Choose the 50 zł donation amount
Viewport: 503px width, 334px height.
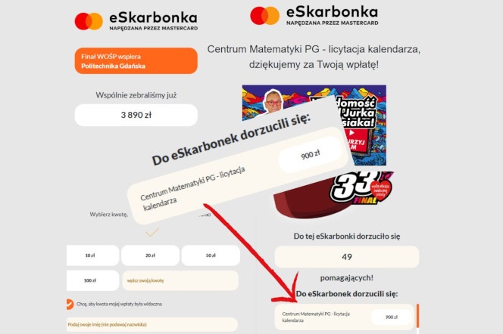(x=211, y=255)
